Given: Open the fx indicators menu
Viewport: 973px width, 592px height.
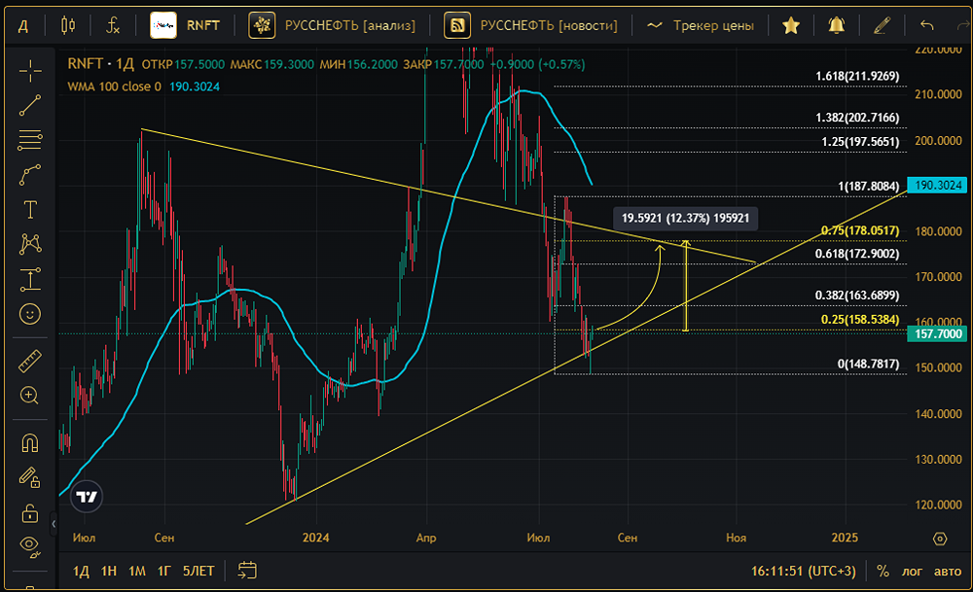Looking at the screenshot, I should pos(113,25).
